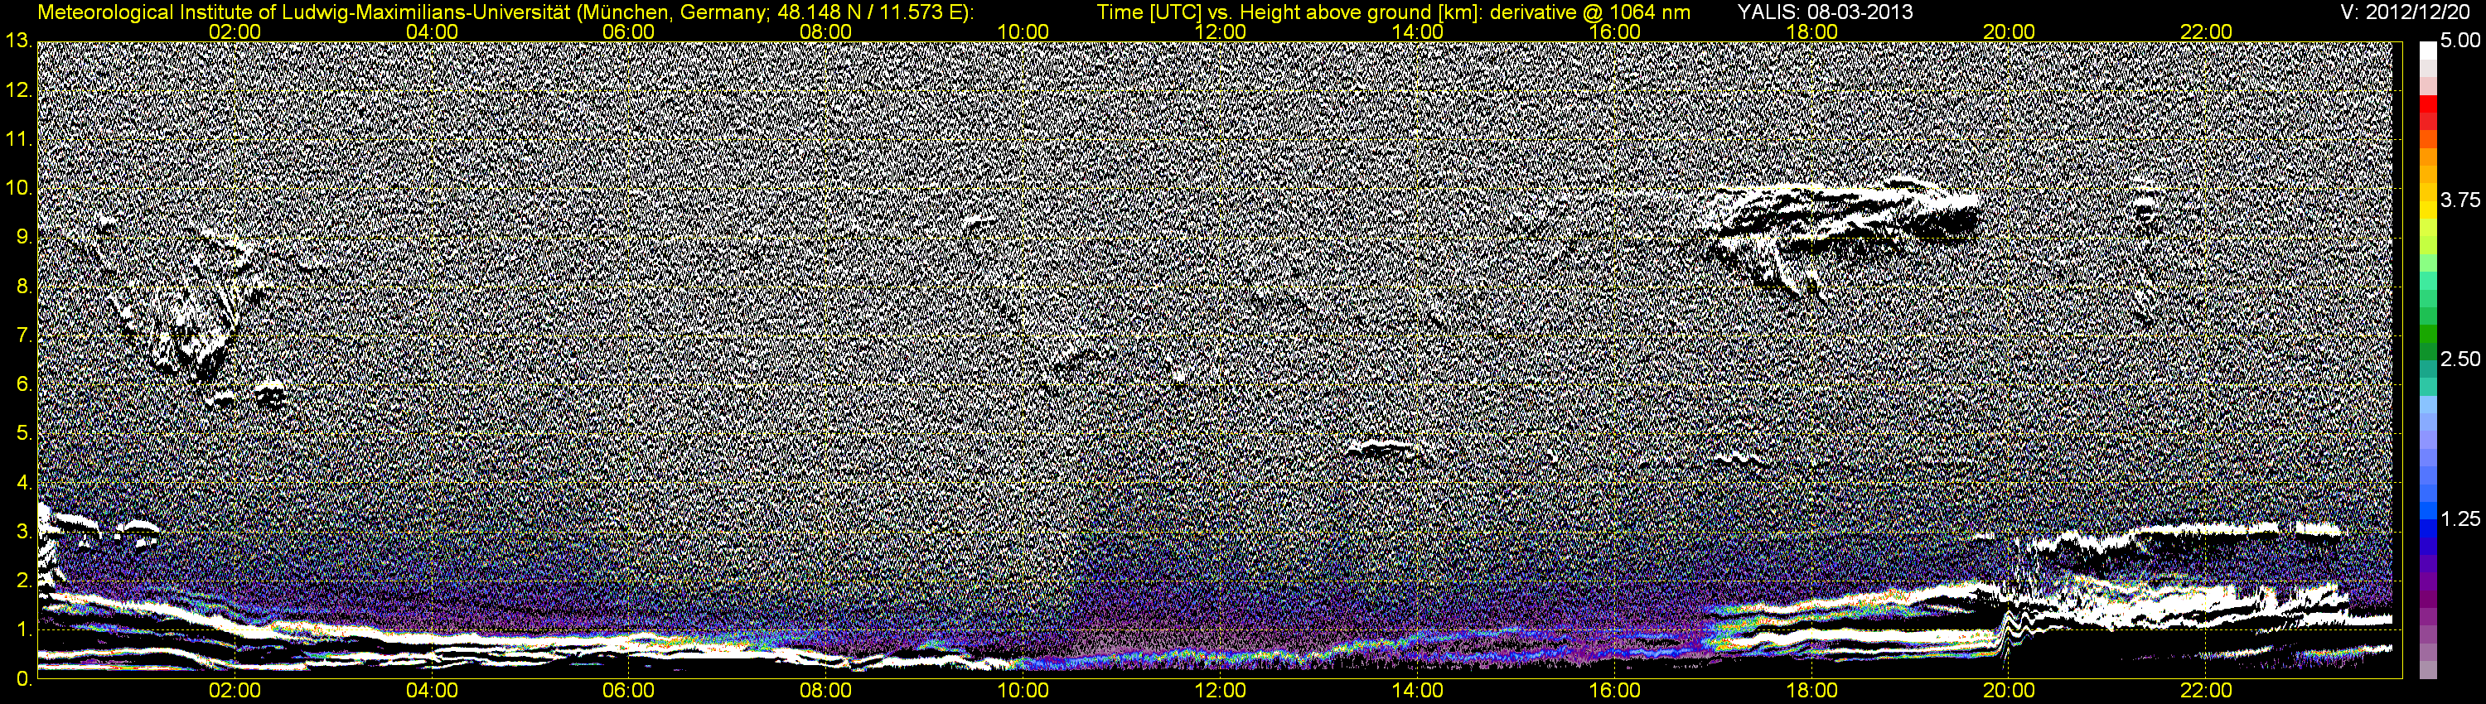Click height axis label 4

[23, 483]
